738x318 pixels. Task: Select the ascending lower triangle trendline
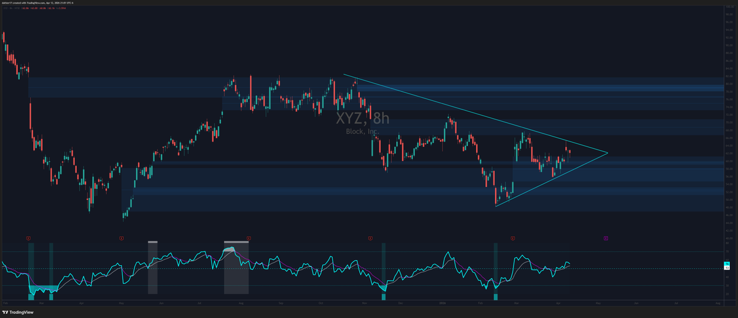pos(550,180)
